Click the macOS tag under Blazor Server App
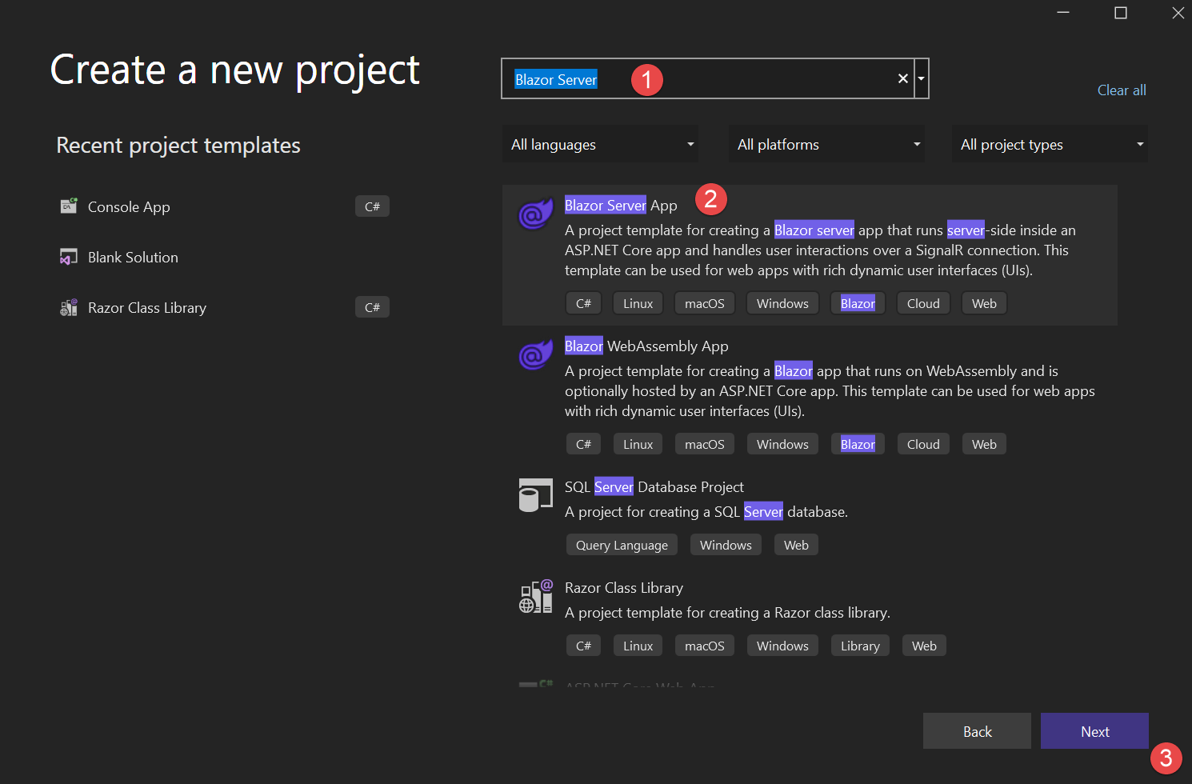 704,303
